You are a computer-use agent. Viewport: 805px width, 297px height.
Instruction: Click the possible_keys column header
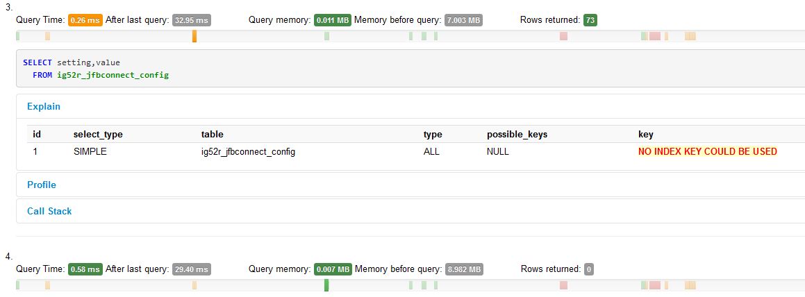tap(517, 135)
